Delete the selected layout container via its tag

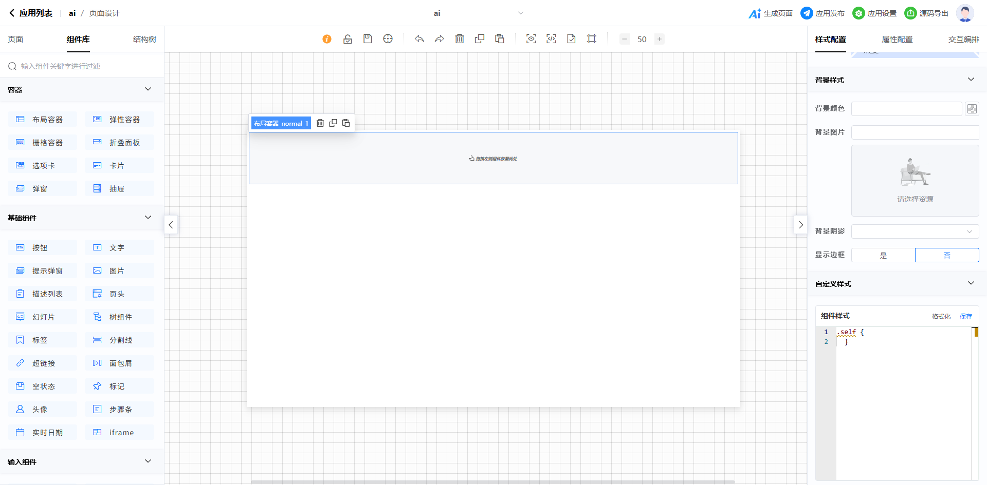tap(320, 123)
